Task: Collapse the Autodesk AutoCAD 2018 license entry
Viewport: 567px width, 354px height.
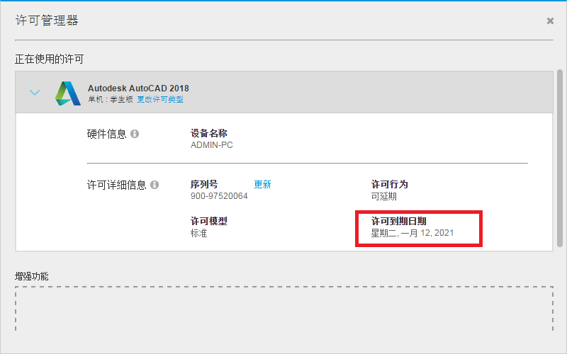Action: pos(35,93)
